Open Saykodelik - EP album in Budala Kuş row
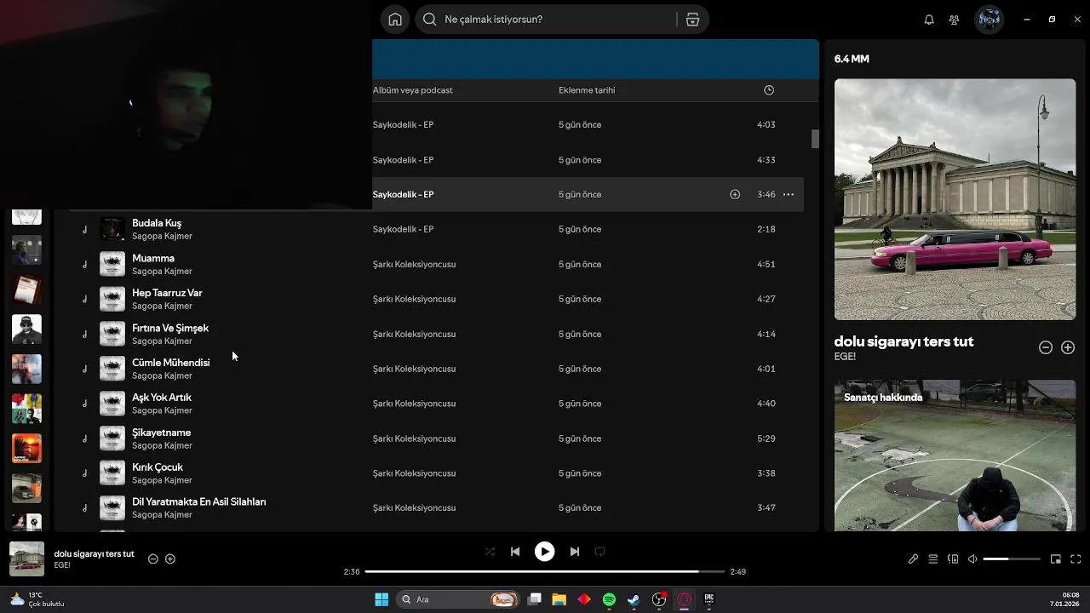Image resolution: width=1090 pixels, height=613 pixels. pyautogui.click(x=403, y=229)
